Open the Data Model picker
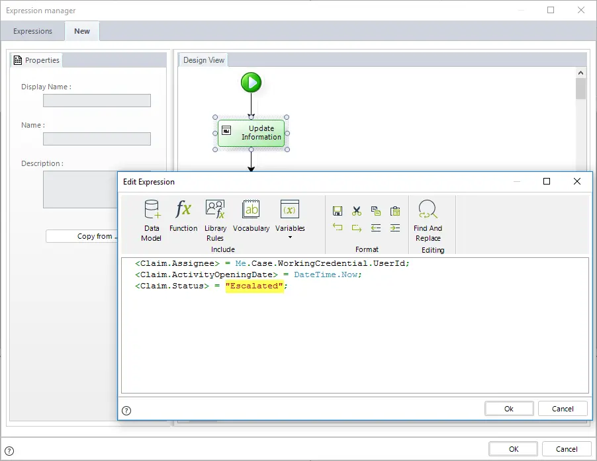597x461 pixels. pyautogui.click(x=152, y=221)
